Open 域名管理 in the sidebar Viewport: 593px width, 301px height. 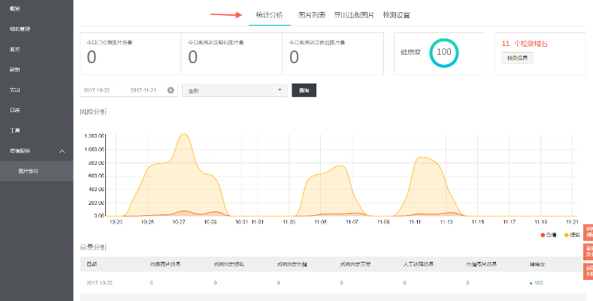(20, 29)
